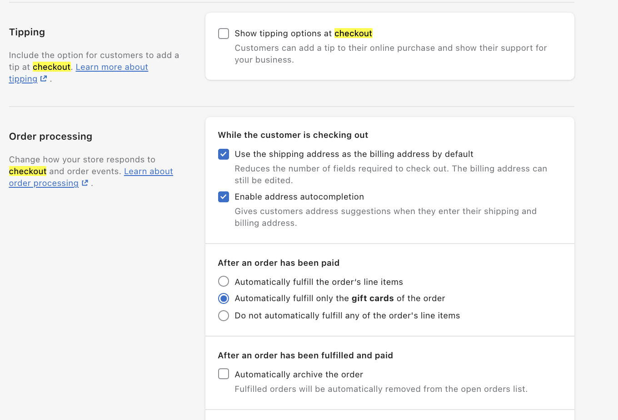Click the 'Fulfilled orders will be automatically removed' description
Viewport: 618px width, 420px height.
pyautogui.click(x=381, y=389)
